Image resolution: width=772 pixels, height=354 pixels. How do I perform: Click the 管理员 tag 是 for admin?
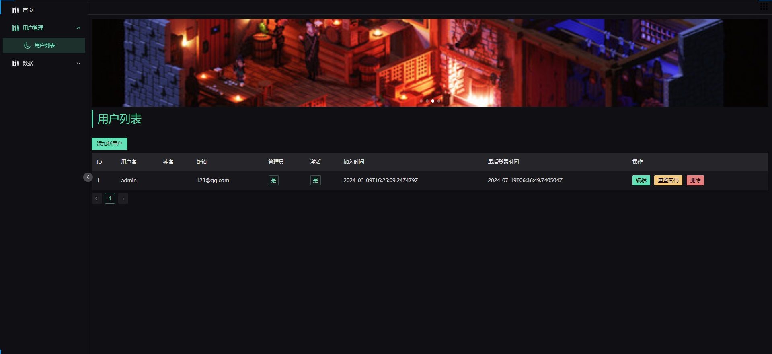[273, 180]
